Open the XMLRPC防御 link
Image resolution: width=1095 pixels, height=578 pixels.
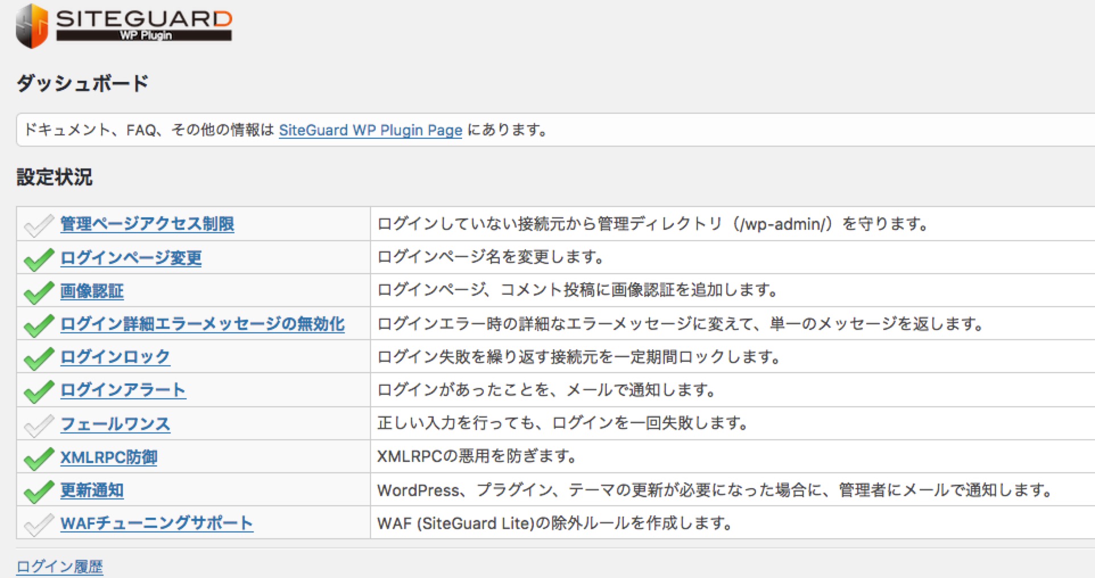pos(109,457)
